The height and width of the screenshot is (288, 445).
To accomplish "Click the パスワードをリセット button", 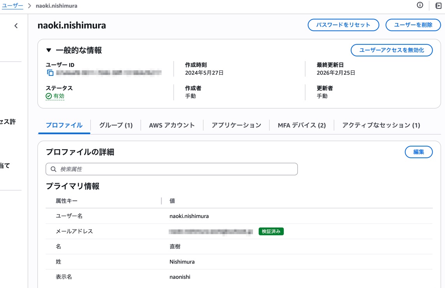I will point(343,25).
